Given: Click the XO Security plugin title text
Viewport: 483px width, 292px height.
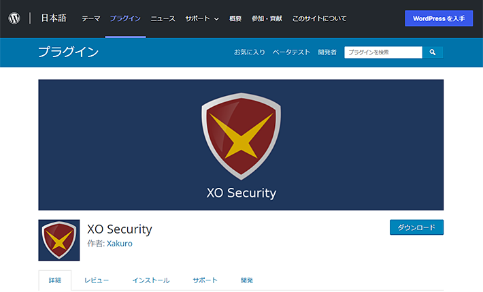Looking at the screenshot, I should 120,229.
